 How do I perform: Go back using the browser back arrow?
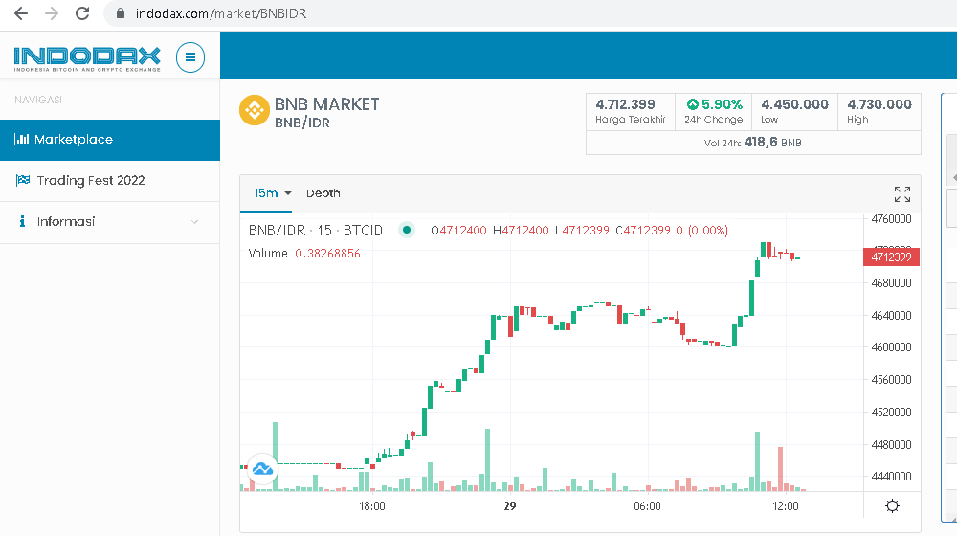21,13
